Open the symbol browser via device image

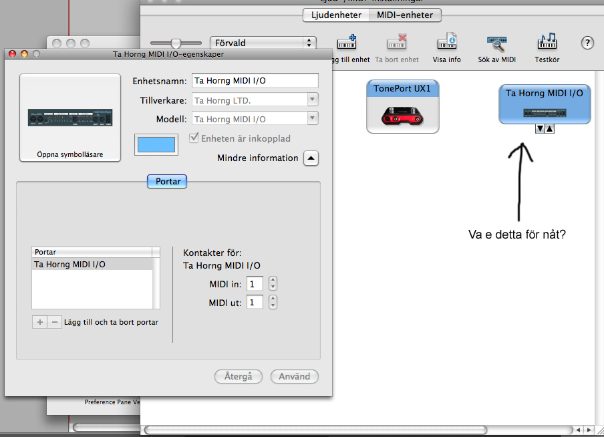[x=70, y=118]
